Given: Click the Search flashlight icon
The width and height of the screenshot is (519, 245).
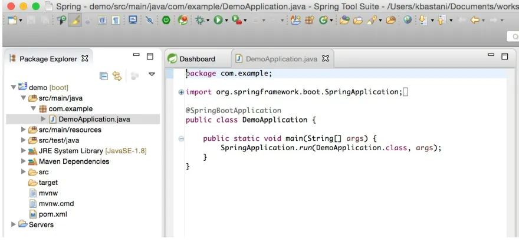Looking at the screenshot, I should tap(372, 21).
